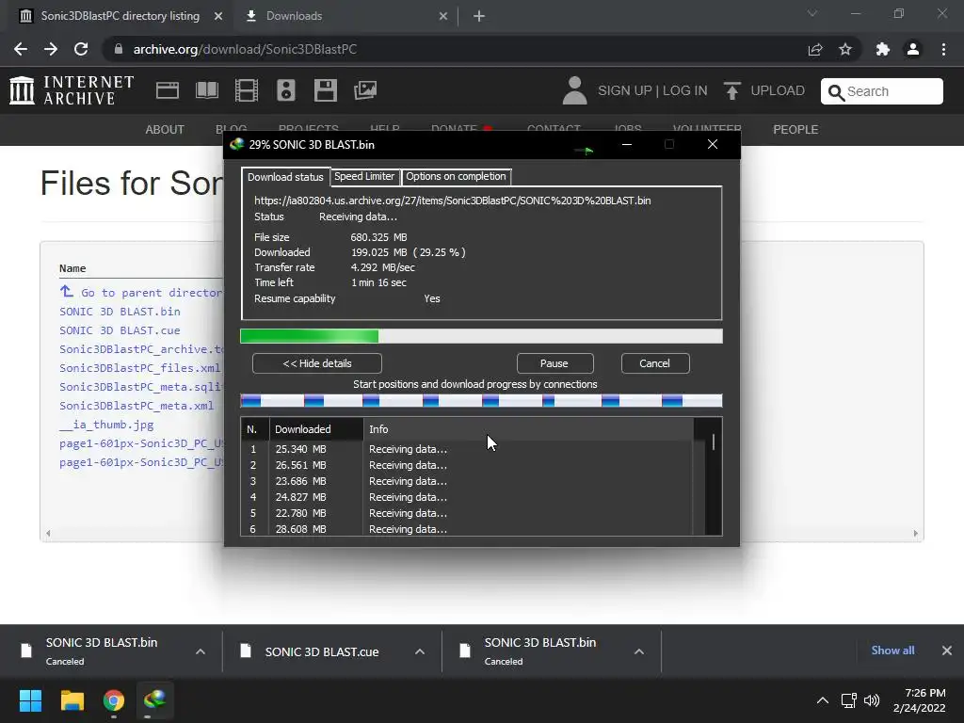The height and width of the screenshot is (723, 964).
Task: Show hidden system tray icons
Action: (823, 700)
